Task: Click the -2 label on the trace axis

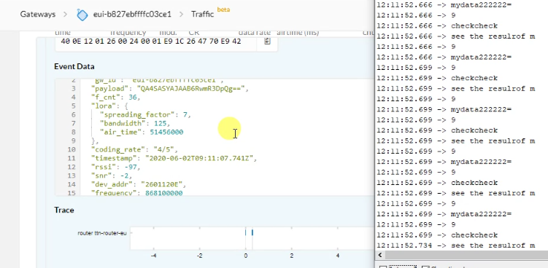Action: 199,256
